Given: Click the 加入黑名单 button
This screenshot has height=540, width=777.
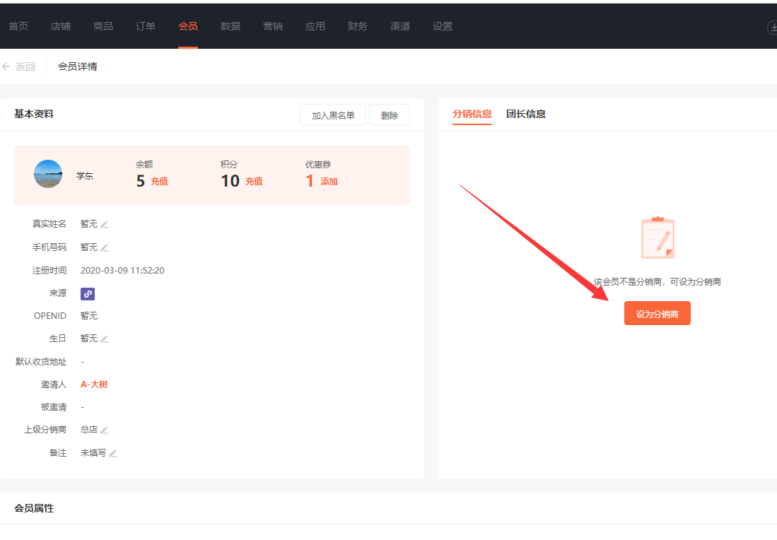Looking at the screenshot, I should [x=333, y=115].
